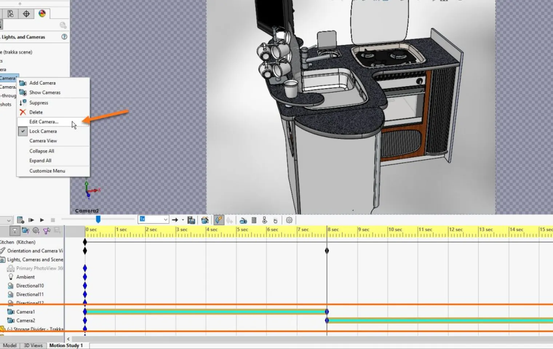Click the greyed Stop button
This screenshot has width=553, height=349.
(53, 220)
